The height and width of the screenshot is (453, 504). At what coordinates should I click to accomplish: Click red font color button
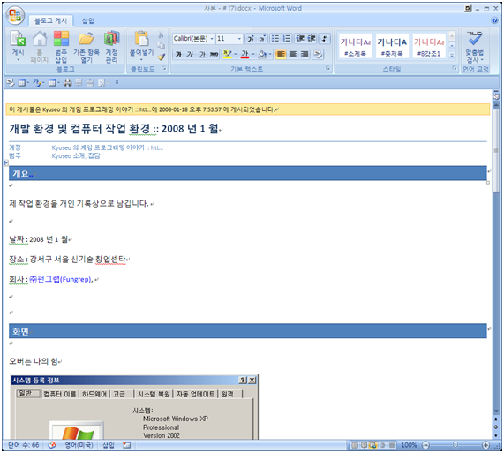[x=244, y=55]
